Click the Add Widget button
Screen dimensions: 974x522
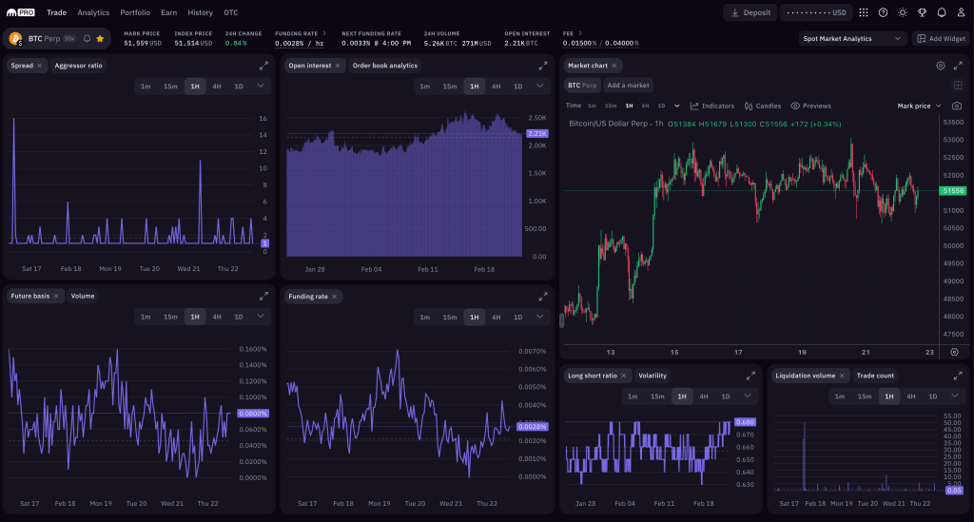940,39
